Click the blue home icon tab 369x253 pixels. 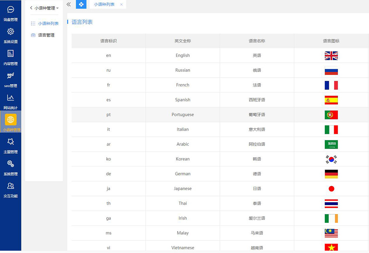coord(81,4)
